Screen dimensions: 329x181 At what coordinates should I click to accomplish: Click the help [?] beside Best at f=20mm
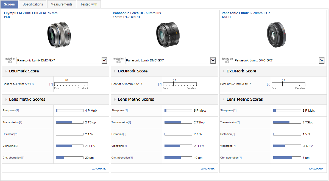(x=269, y=84)
